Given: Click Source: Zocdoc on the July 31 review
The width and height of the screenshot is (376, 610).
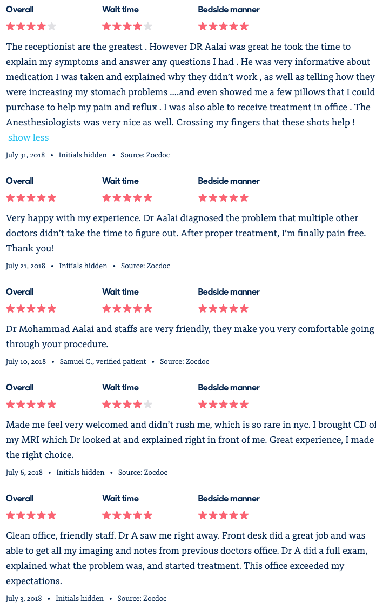Looking at the screenshot, I should click(x=145, y=155).
